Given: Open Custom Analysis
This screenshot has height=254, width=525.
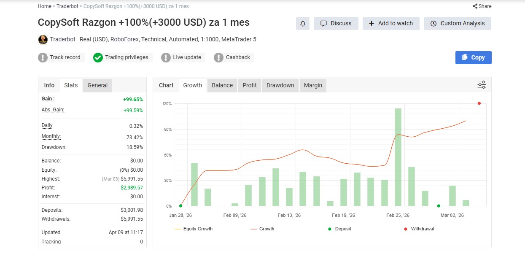Looking at the screenshot, I should click(458, 24).
